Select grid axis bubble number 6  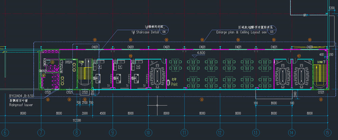[5, 133]
